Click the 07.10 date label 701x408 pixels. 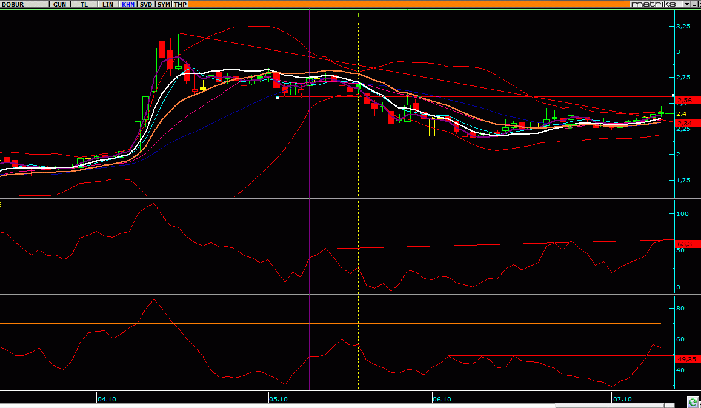622,399
